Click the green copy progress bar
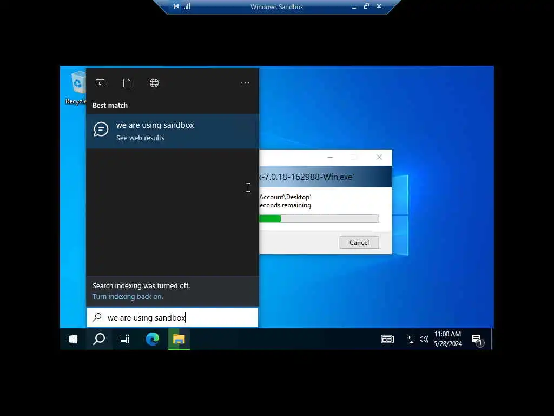This screenshot has height=416, width=554. [x=319, y=219]
